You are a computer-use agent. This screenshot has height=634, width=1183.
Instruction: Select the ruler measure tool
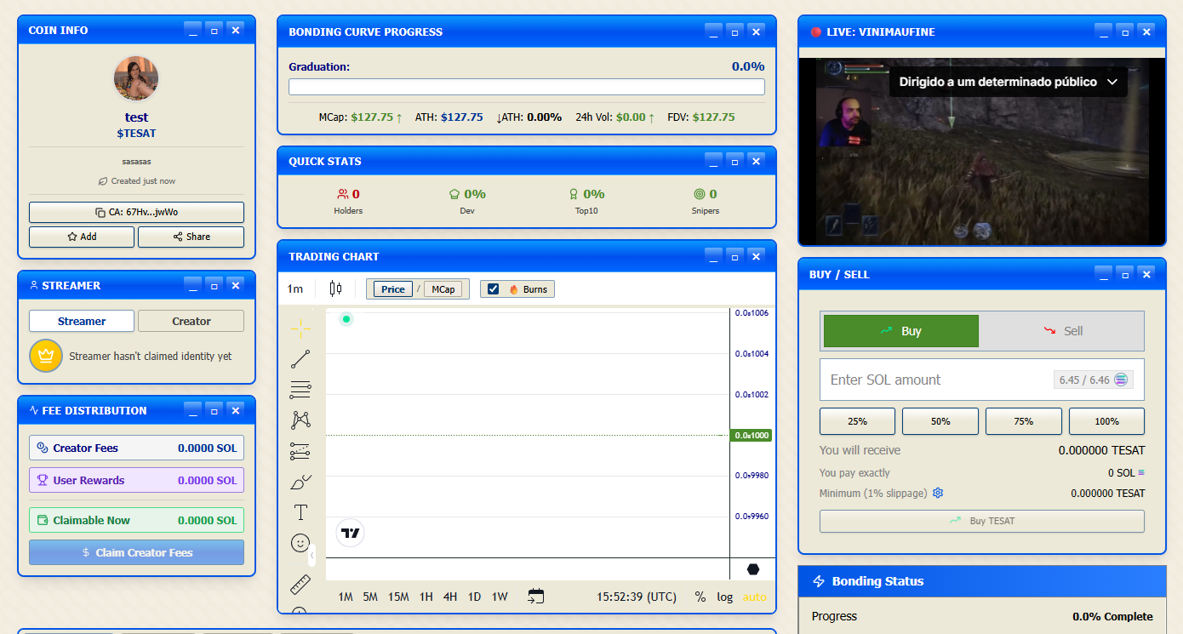tap(300, 585)
